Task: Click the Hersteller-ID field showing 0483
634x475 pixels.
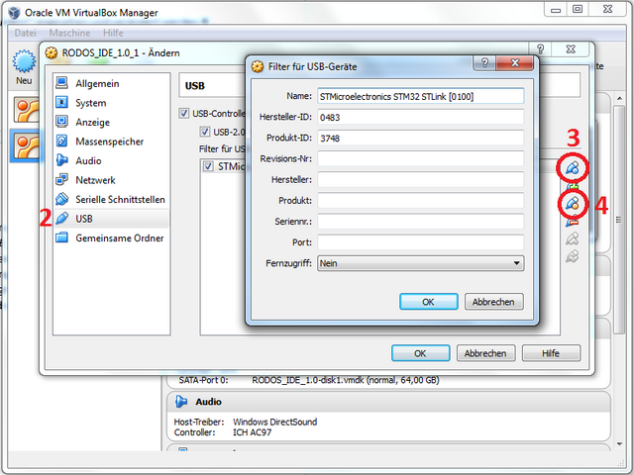Action: point(420,117)
